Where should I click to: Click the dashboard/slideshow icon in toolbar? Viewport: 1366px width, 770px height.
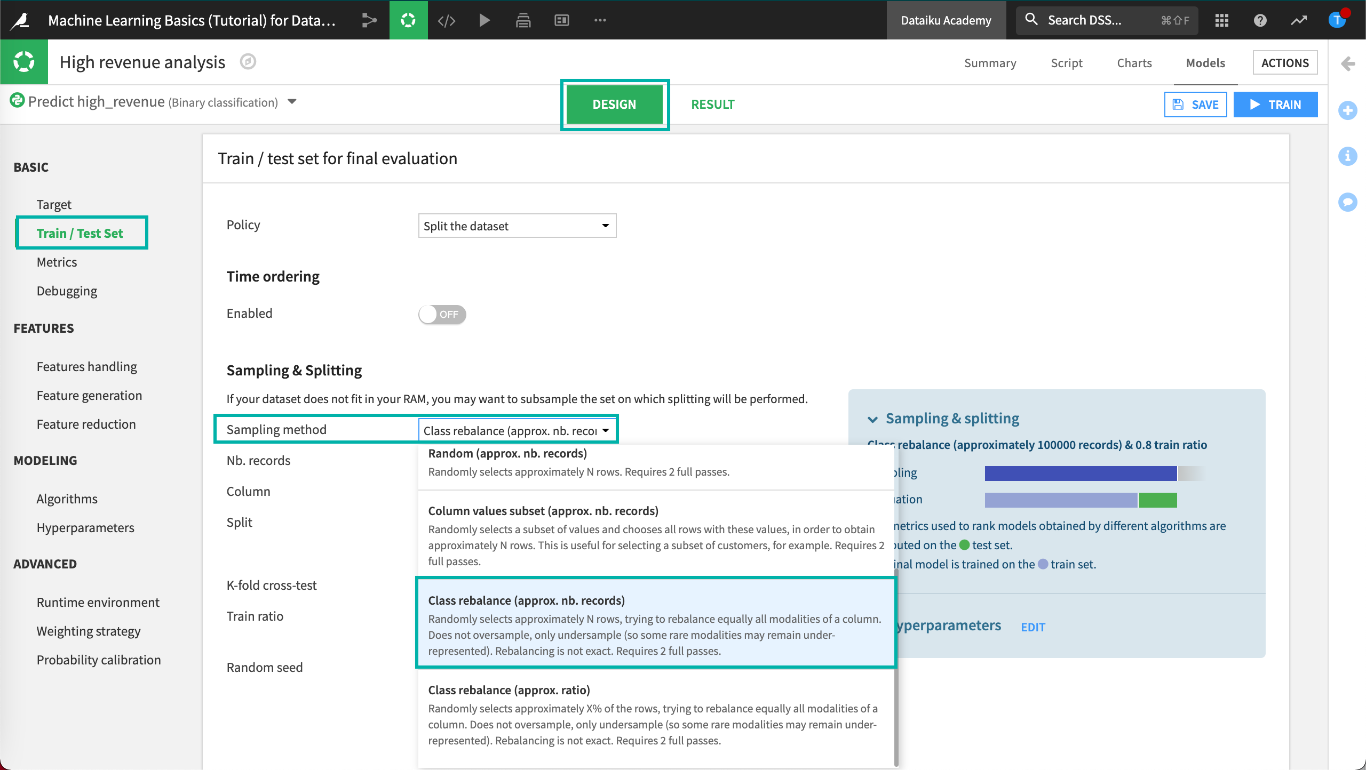(564, 20)
